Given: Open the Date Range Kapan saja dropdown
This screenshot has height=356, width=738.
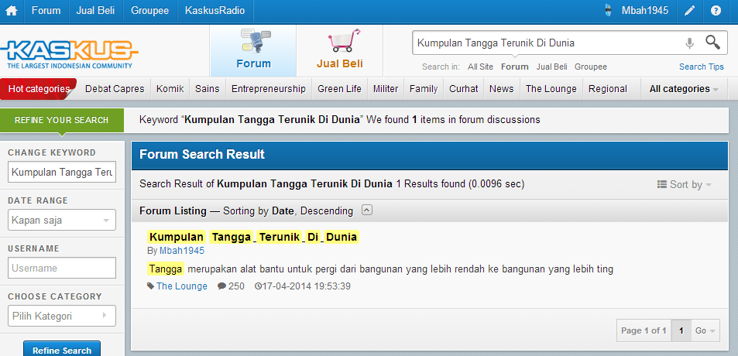Looking at the screenshot, I should pos(62,220).
